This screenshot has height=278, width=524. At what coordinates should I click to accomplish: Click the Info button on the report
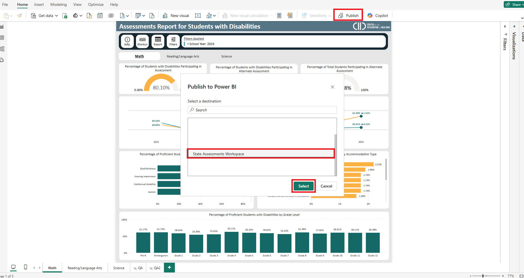127,41
